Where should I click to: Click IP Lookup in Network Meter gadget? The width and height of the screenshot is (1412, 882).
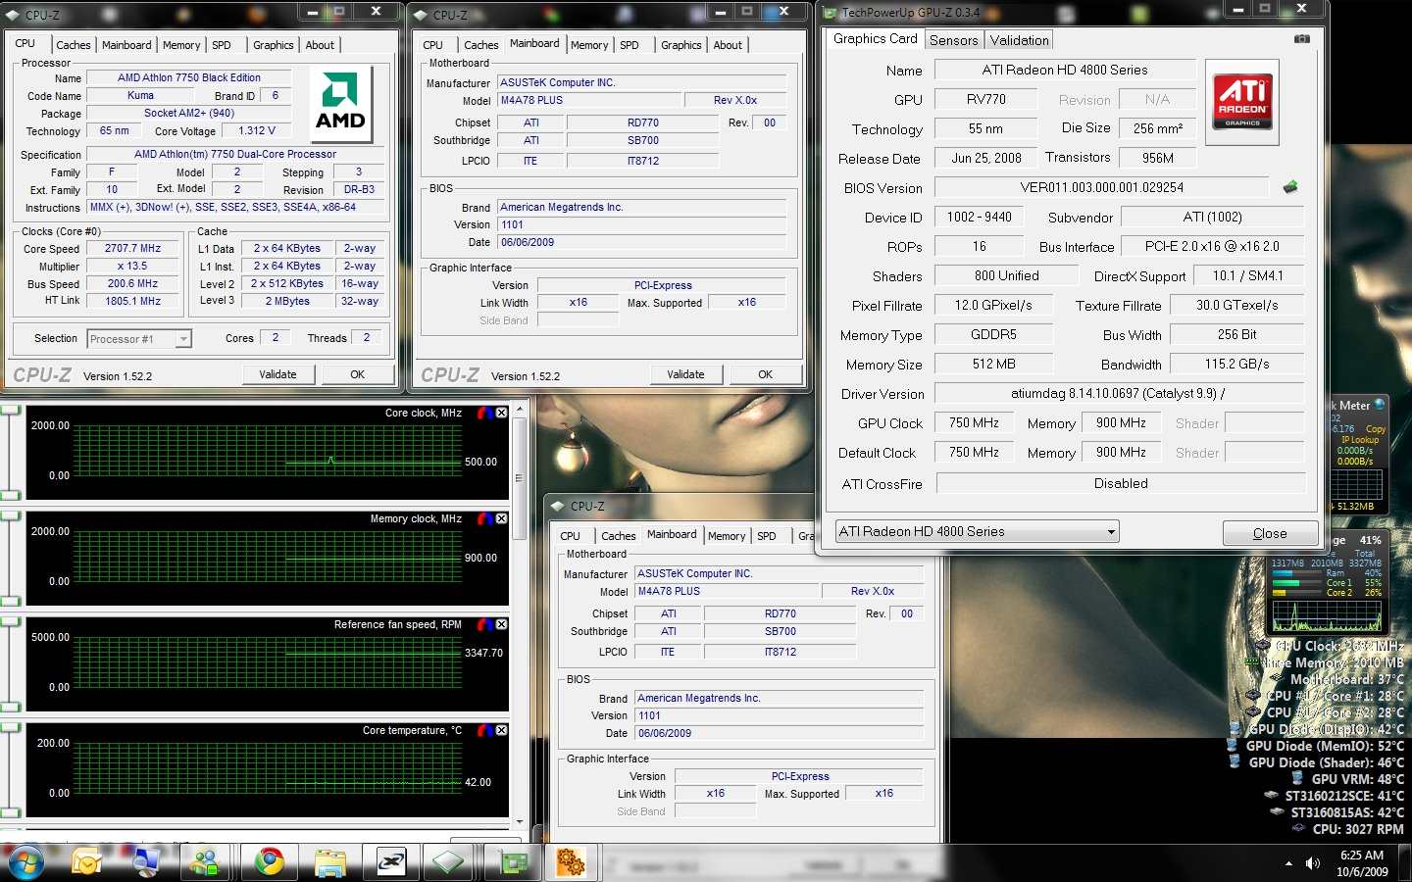[x=1360, y=440]
